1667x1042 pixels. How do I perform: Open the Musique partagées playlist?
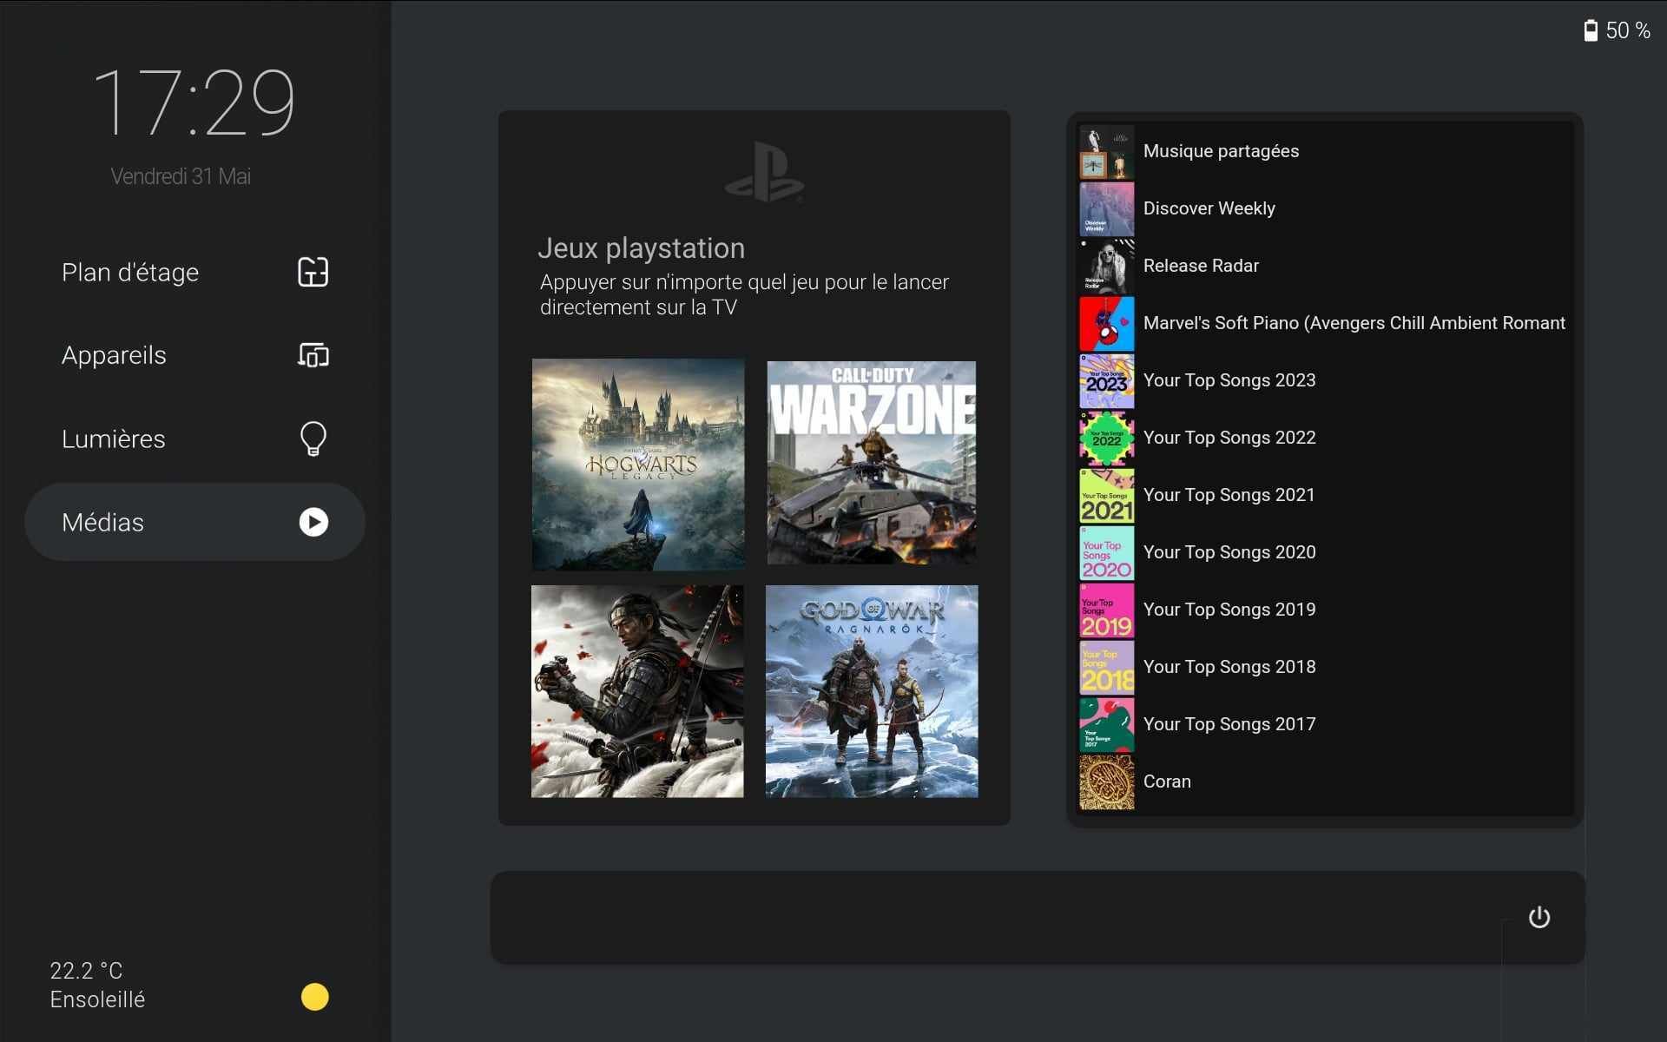click(1221, 151)
